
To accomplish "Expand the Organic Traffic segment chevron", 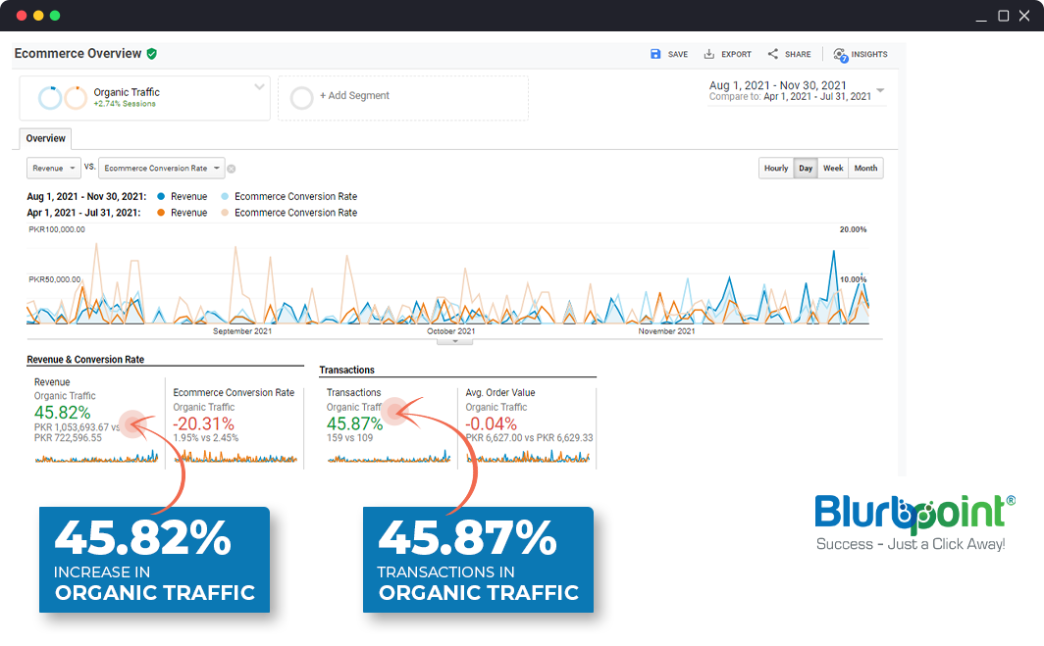I will [260, 87].
